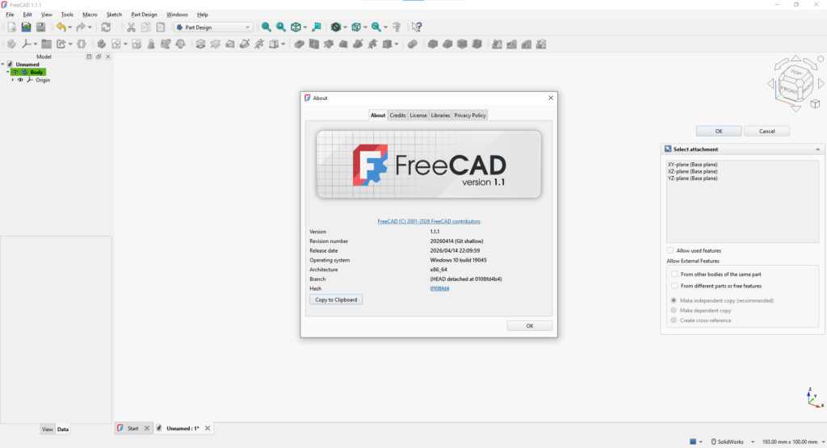Check From other bodies of the same part
The height and width of the screenshot is (448, 827).
click(x=674, y=274)
